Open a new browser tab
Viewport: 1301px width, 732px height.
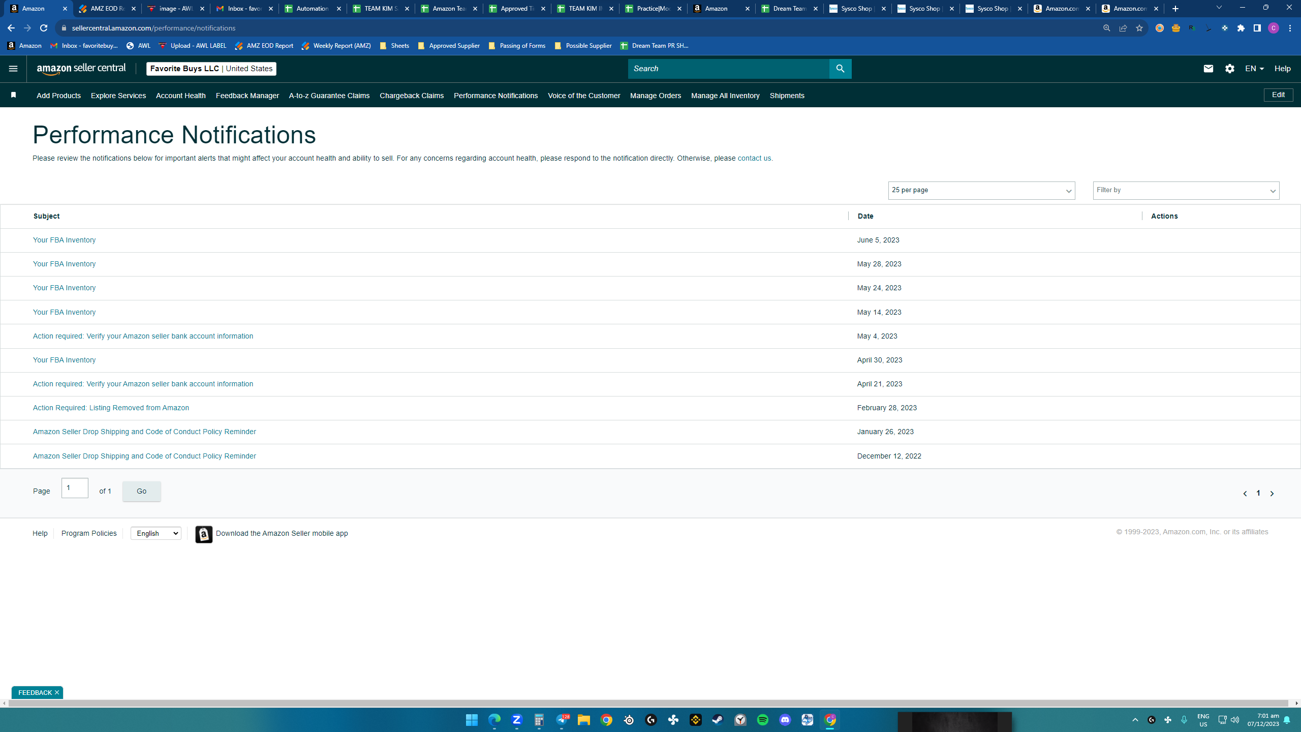pos(1175,9)
